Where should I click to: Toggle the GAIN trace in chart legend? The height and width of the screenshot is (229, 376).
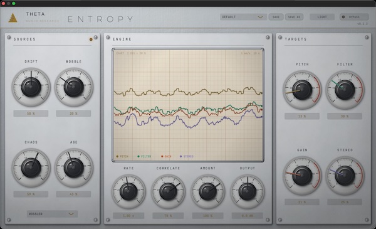[x=166, y=156]
